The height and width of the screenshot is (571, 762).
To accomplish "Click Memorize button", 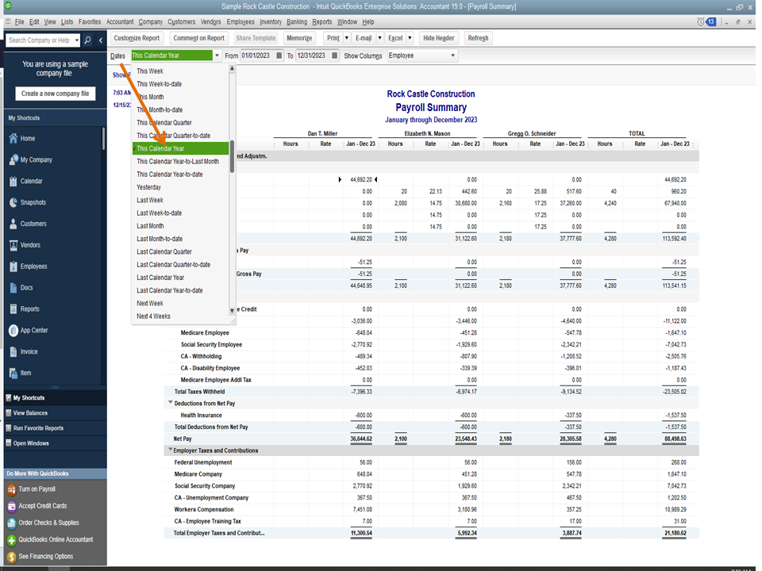I will click(299, 38).
